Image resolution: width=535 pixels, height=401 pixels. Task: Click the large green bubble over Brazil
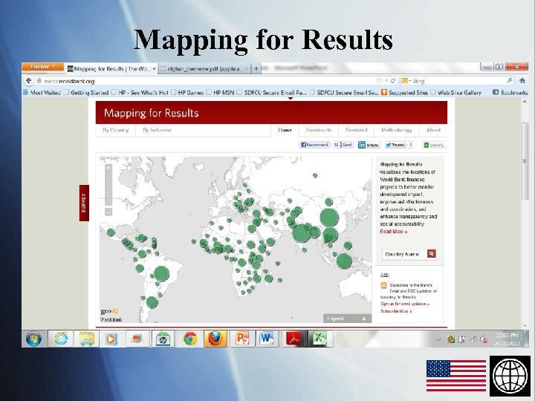coord(161,273)
